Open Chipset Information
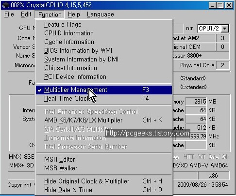The height and width of the screenshot is (196, 236). 104,68
